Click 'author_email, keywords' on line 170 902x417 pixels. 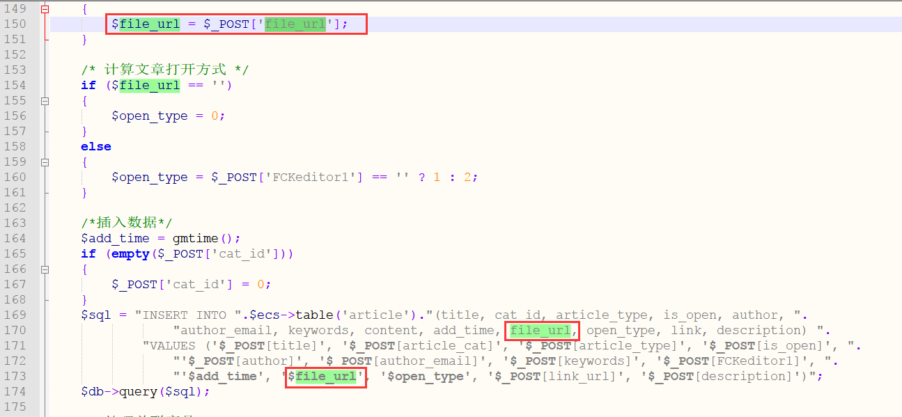point(265,330)
